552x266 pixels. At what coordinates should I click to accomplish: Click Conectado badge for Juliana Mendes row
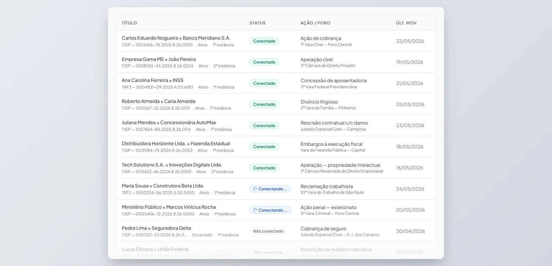[x=264, y=126]
